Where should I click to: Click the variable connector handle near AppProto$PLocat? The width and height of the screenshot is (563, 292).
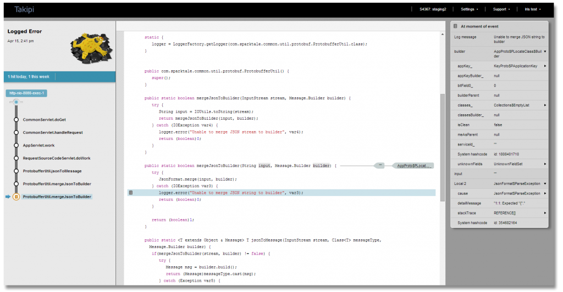pyautogui.click(x=380, y=165)
